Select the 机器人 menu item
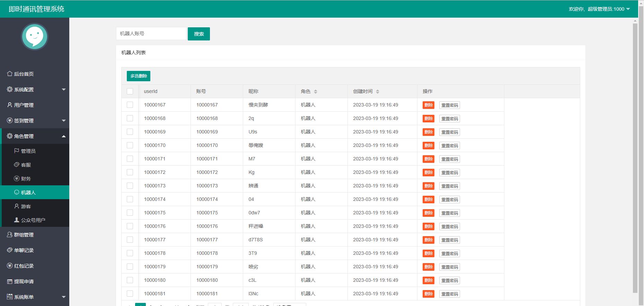Viewport: 644px width, 306px height. 35,192
